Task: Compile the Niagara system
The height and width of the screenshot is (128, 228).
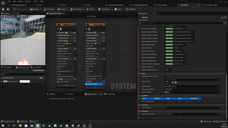Action: point(34,9)
